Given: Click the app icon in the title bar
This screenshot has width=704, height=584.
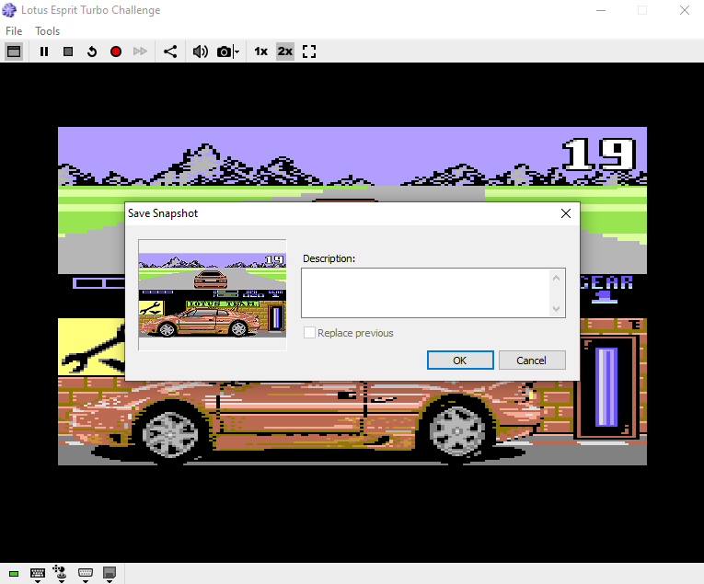Looking at the screenshot, I should point(9,10).
